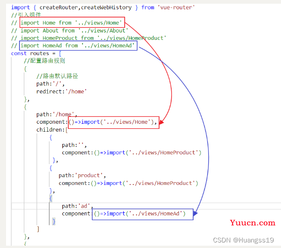281x248 pixels.
Task: Click the const keyword before routes
Action: pyautogui.click(x=19, y=53)
